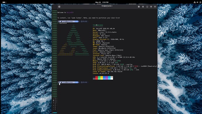Click the 'Display (Virtual-1): 1920x1080' line
Image resolution: width=202 pixels, height=114 pixels.
(108, 39)
